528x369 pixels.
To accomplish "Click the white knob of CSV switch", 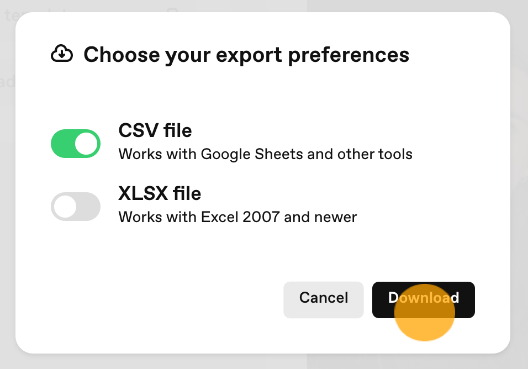I will [x=86, y=144].
